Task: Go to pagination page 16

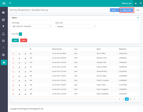Action: pyautogui.click(x=130, y=99)
